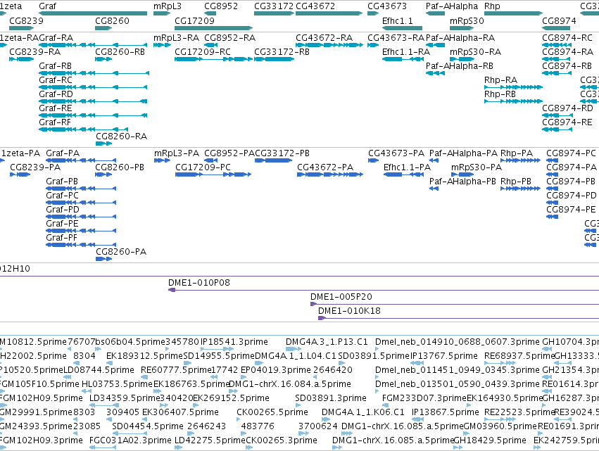
Task: Click the CG43673-PA protein label
Action: click(x=396, y=153)
